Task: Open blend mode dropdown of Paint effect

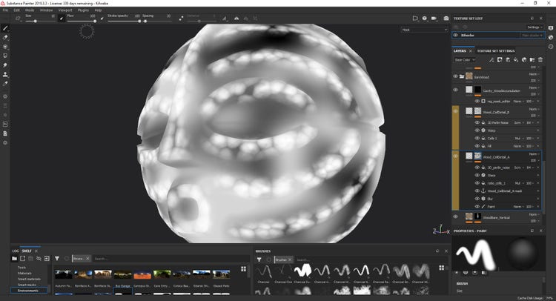Action: [518, 206]
